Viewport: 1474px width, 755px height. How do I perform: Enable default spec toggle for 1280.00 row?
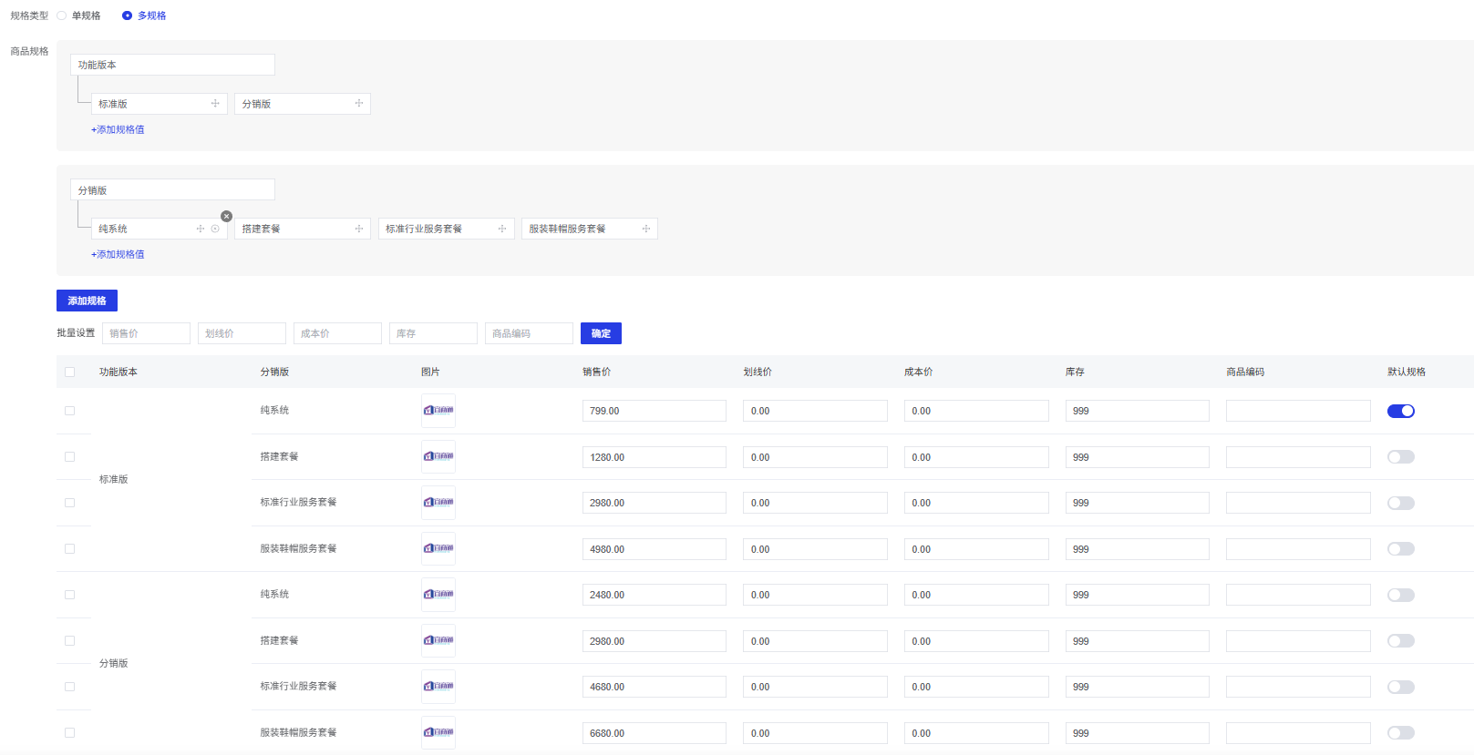1401,457
